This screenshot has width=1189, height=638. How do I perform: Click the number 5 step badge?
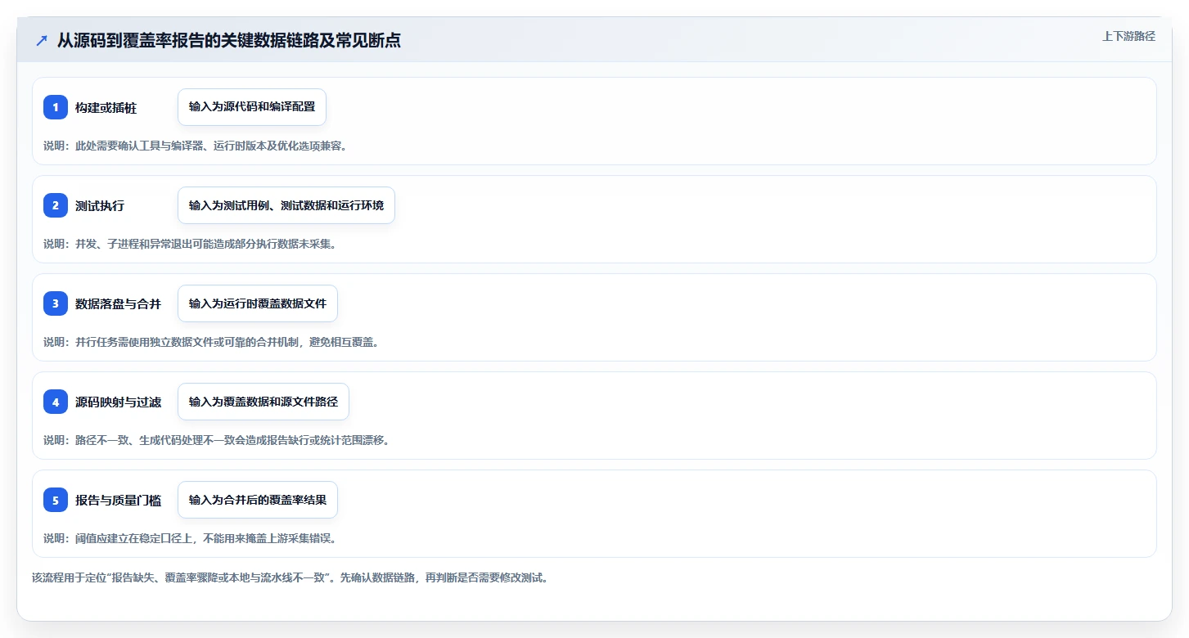pos(56,500)
